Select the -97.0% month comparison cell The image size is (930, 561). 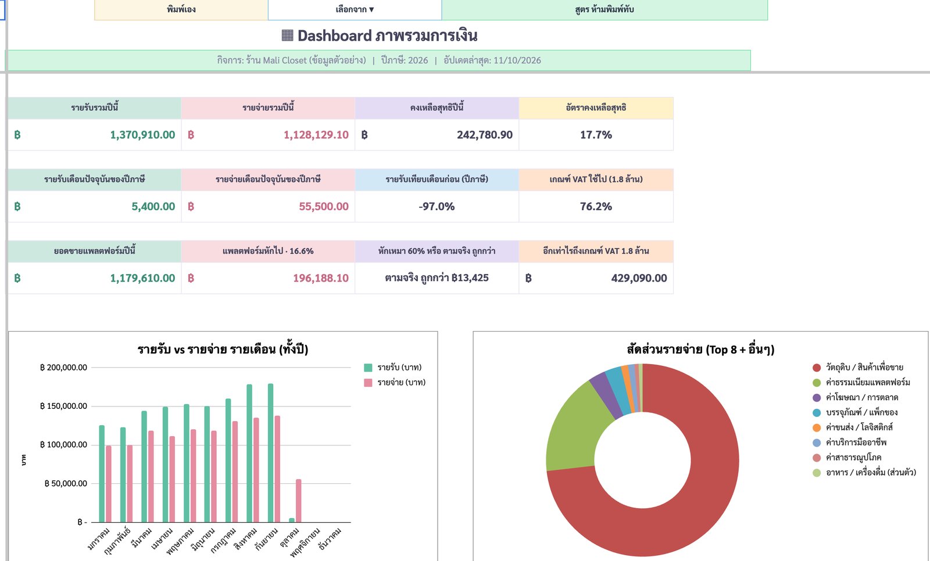tap(437, 206)
